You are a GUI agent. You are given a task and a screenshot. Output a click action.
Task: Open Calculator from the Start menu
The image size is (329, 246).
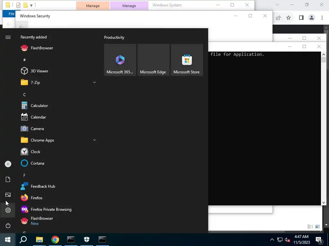tap(58, 106)
